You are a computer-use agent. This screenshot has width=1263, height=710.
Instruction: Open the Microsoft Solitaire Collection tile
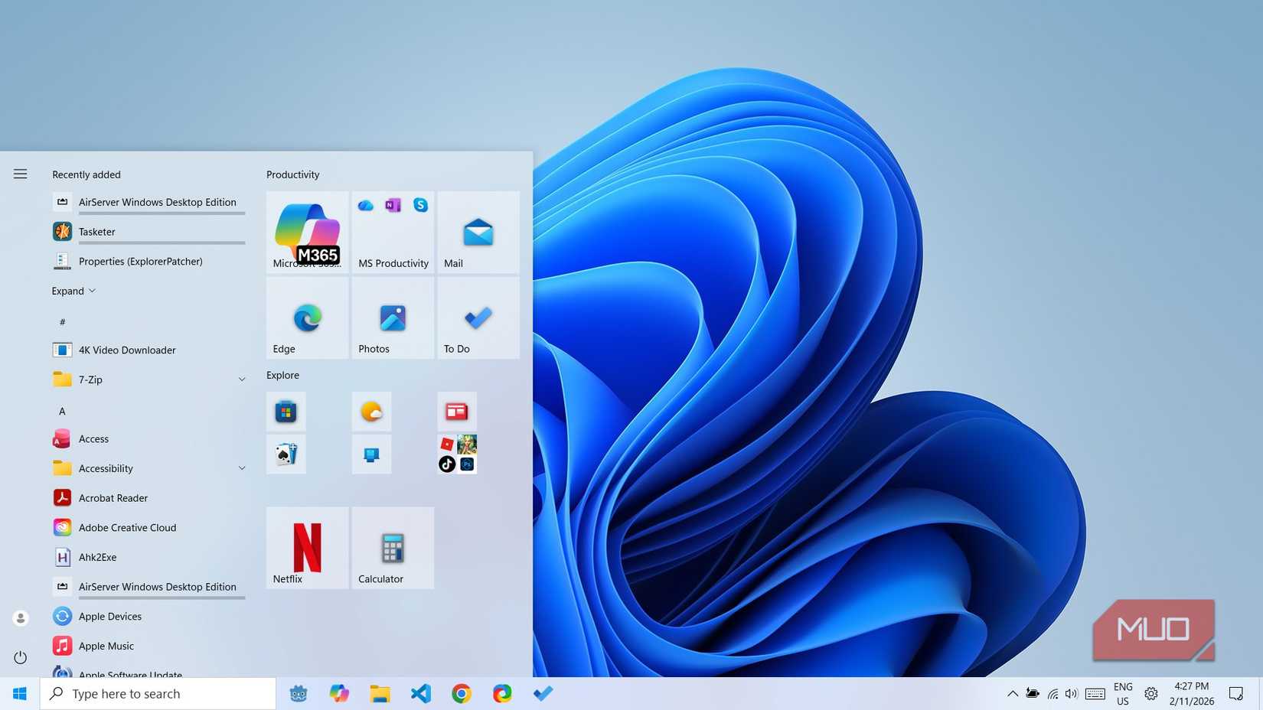click(x=286, y=454)
